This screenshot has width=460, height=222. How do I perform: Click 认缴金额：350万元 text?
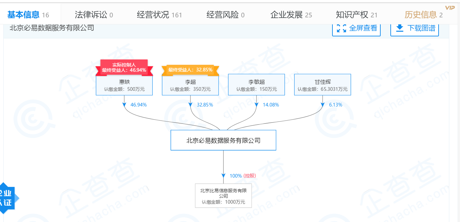pyautogui.click(x=190, y=89)
